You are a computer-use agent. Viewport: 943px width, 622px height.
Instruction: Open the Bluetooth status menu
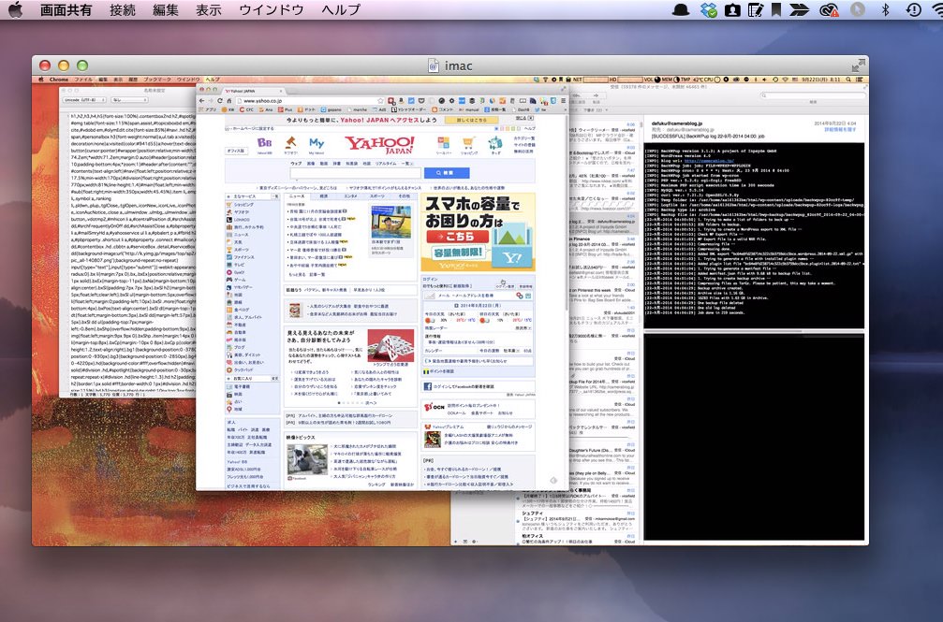point(885,9)
